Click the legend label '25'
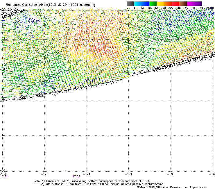215x189 pixels. pos(164,8)
